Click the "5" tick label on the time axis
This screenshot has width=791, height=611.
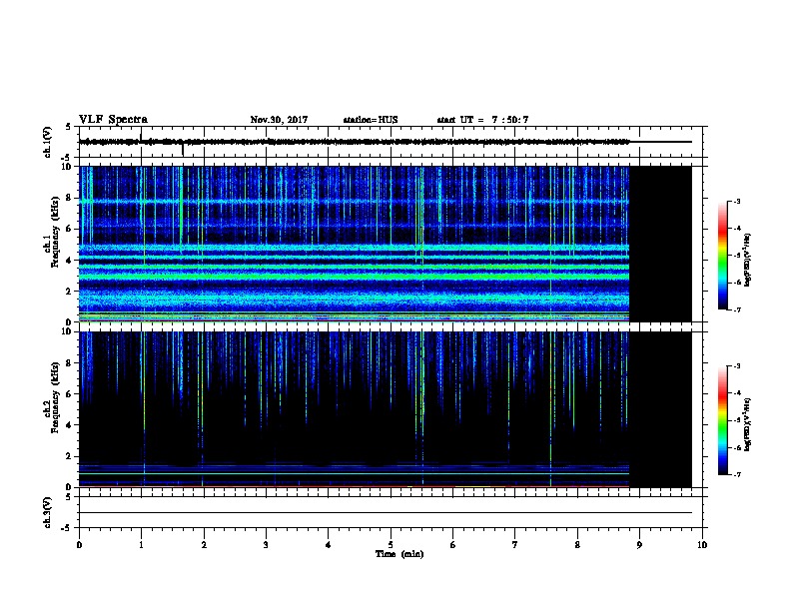click(391, 545)
